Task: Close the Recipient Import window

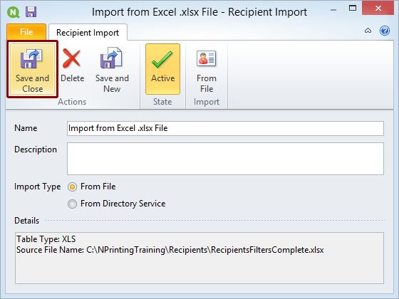Action: tap(378, 8)
